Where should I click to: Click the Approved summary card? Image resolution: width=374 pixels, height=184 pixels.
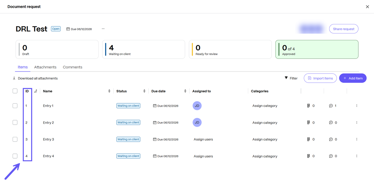[317, 49]
